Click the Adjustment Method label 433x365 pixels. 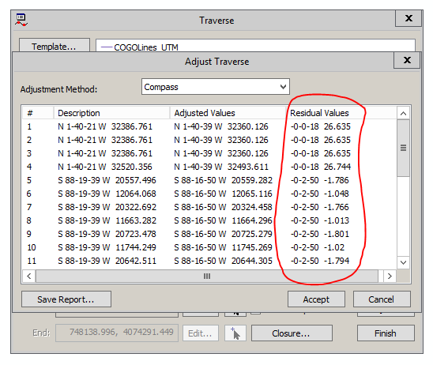coord(58,89)
